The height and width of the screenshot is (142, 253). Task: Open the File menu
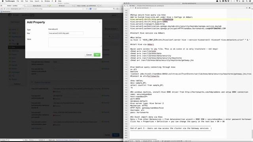click(x=18, y=1)
